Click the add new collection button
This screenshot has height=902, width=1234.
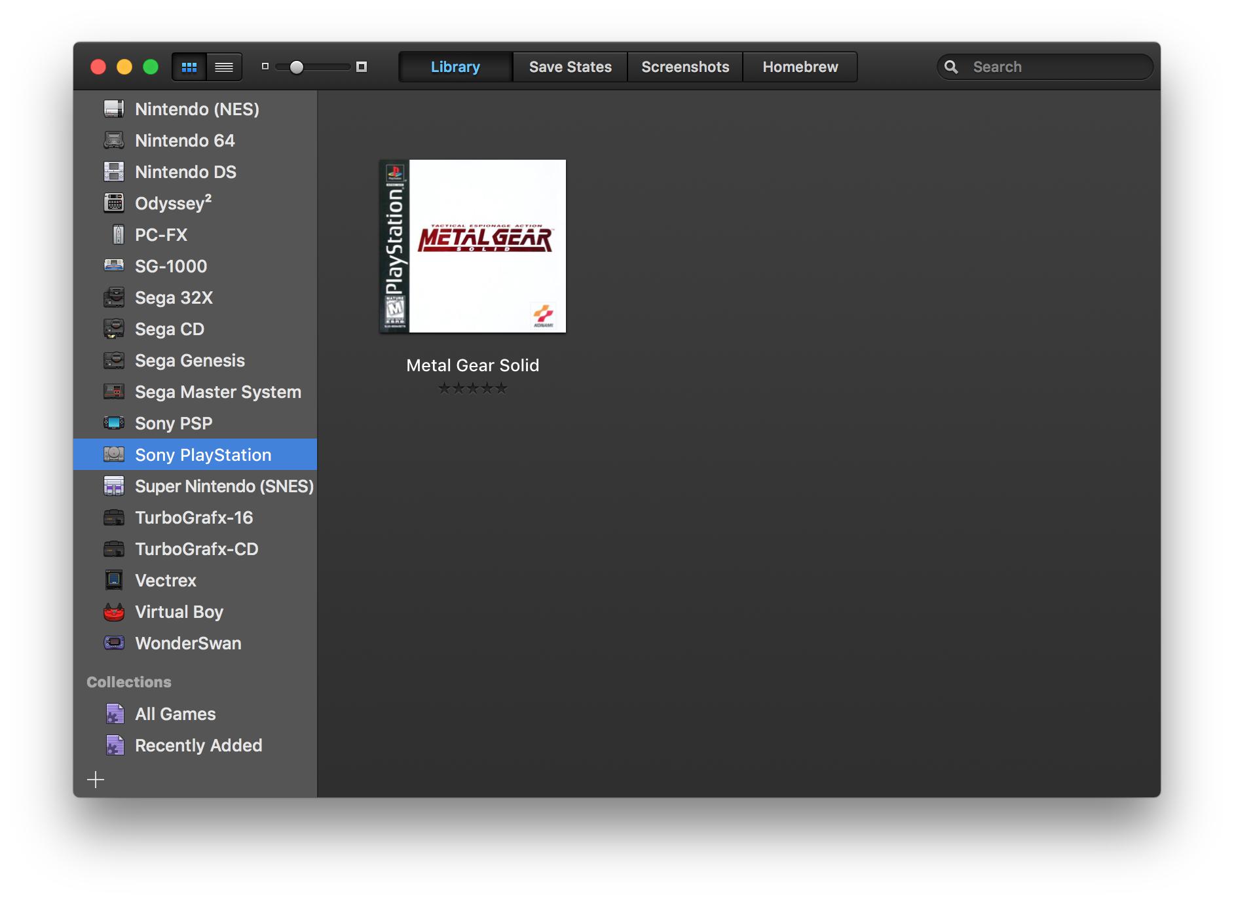coord(96,779)
